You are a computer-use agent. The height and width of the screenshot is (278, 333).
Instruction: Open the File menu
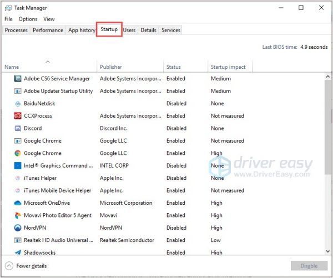click(x=8, y=19)
